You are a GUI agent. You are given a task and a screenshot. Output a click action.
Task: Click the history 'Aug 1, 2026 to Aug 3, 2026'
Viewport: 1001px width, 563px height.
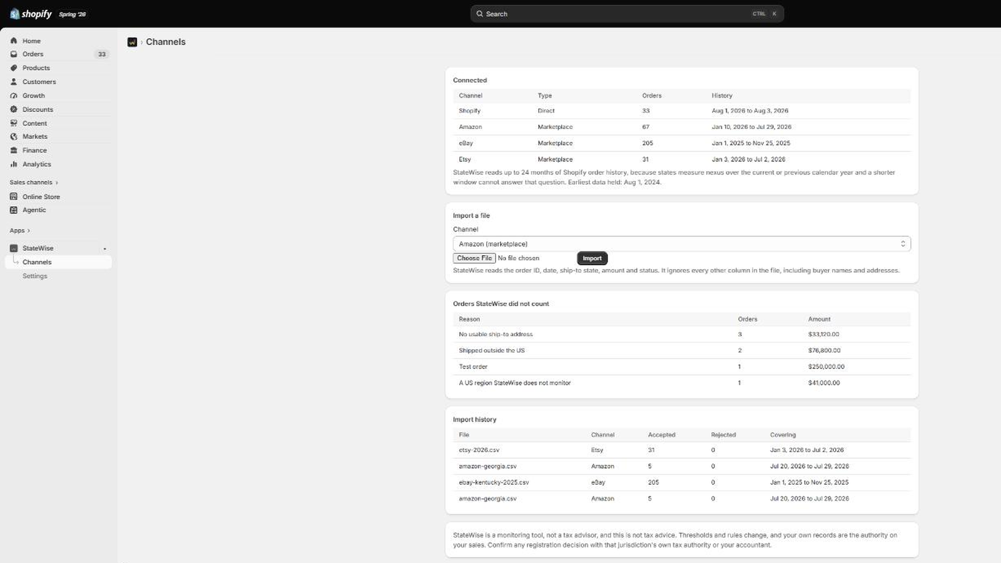pyautogui.click(x=750, y=111)
